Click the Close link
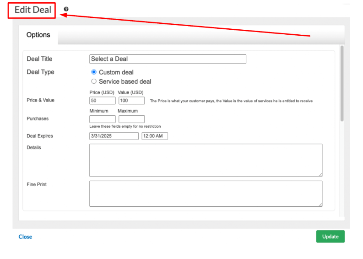Viewport: 363px width, 259px height. pos(25,237)
